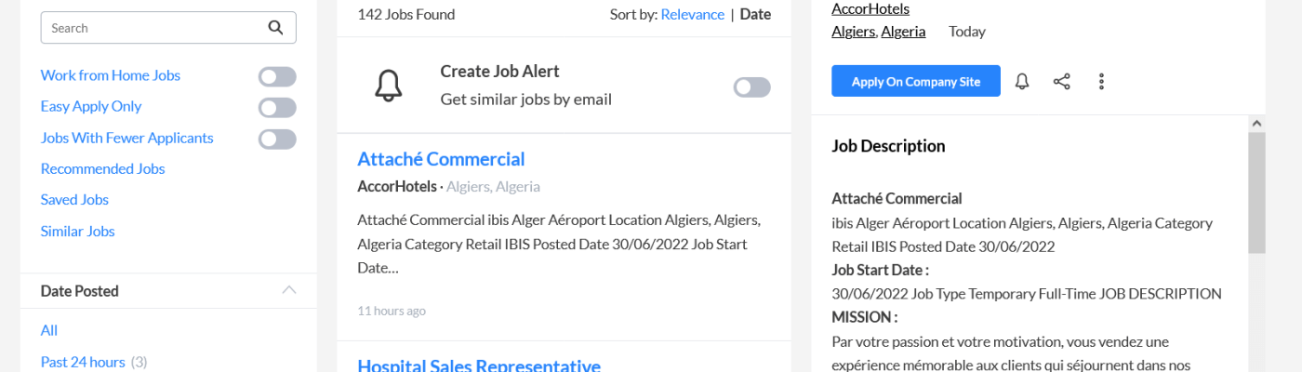This screenshot has height=372, width=1302.
Task: Click into the Search input field
Action: click(153, 28)
